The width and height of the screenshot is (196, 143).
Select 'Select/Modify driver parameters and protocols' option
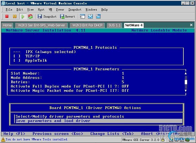click(x=70, y=116)
